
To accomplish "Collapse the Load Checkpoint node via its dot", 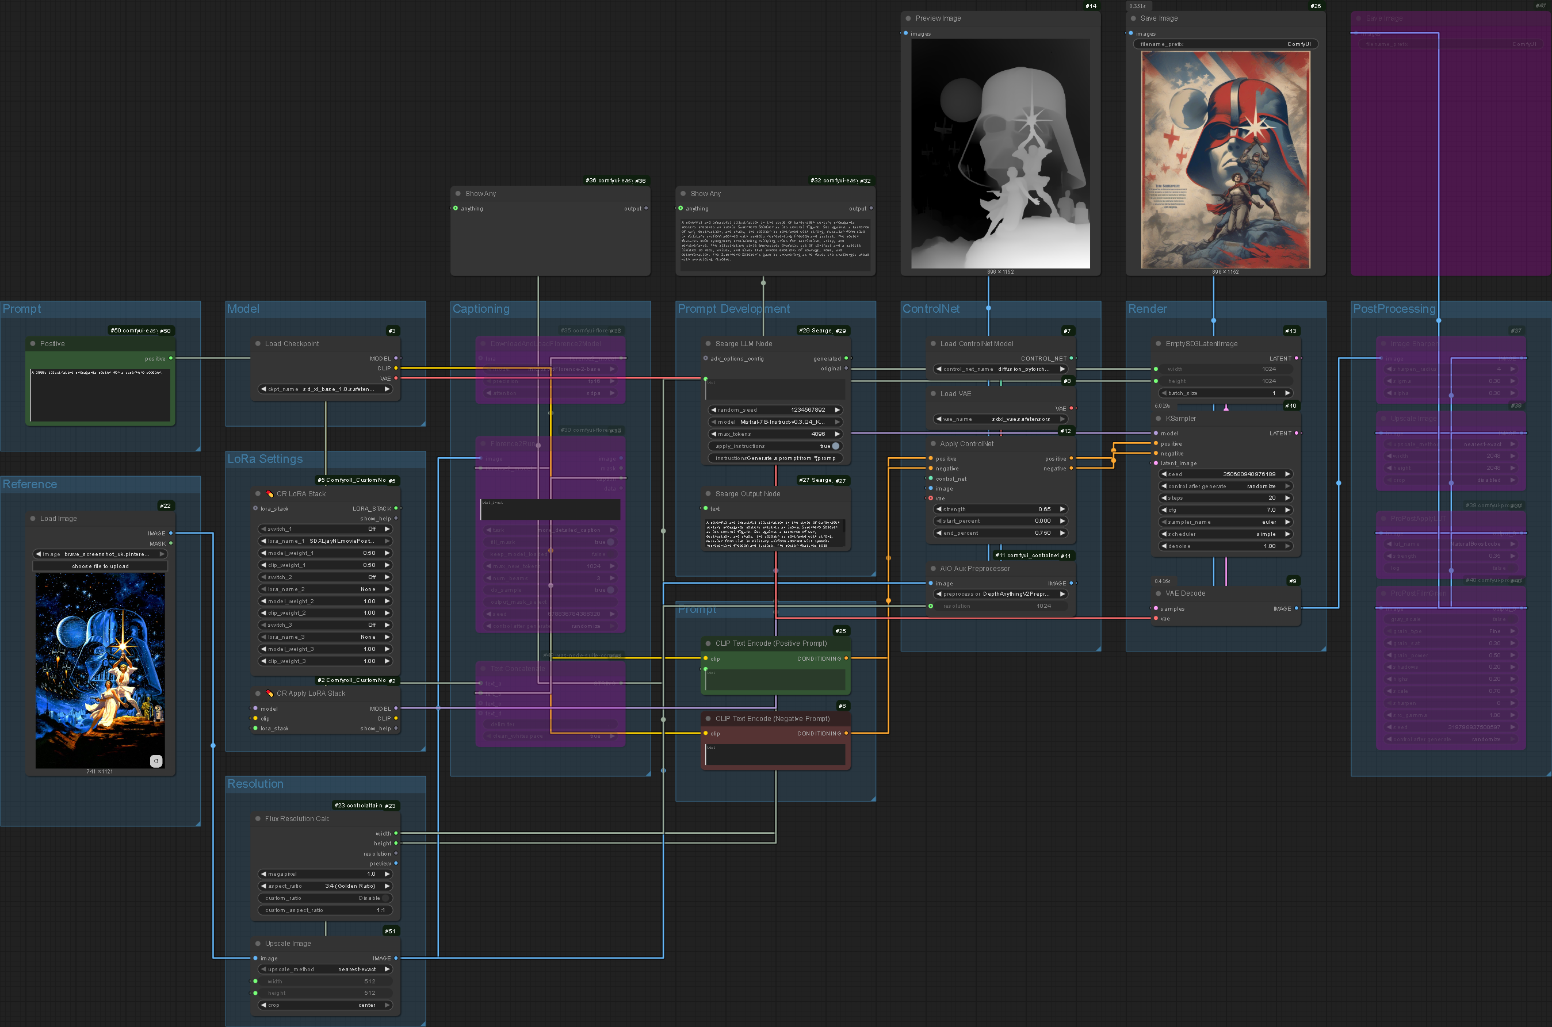I will tap(258, 344).
